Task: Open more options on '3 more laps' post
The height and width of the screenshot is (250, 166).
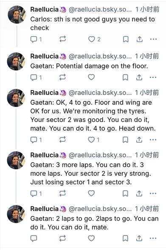Action: pyautogui.click(x=153, y=194)
